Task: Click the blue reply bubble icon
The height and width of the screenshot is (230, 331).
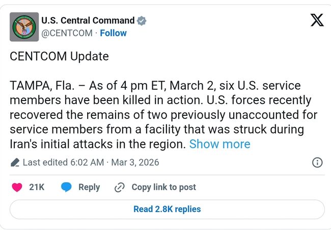Action: point(66,187)
